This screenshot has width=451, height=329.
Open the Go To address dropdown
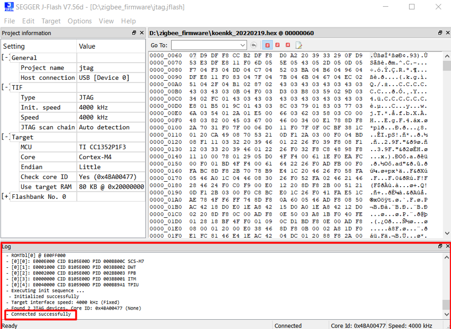[x=243, y=45]
